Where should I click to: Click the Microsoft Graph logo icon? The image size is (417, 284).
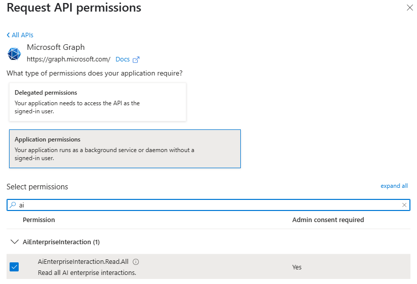tap(14, 53)
